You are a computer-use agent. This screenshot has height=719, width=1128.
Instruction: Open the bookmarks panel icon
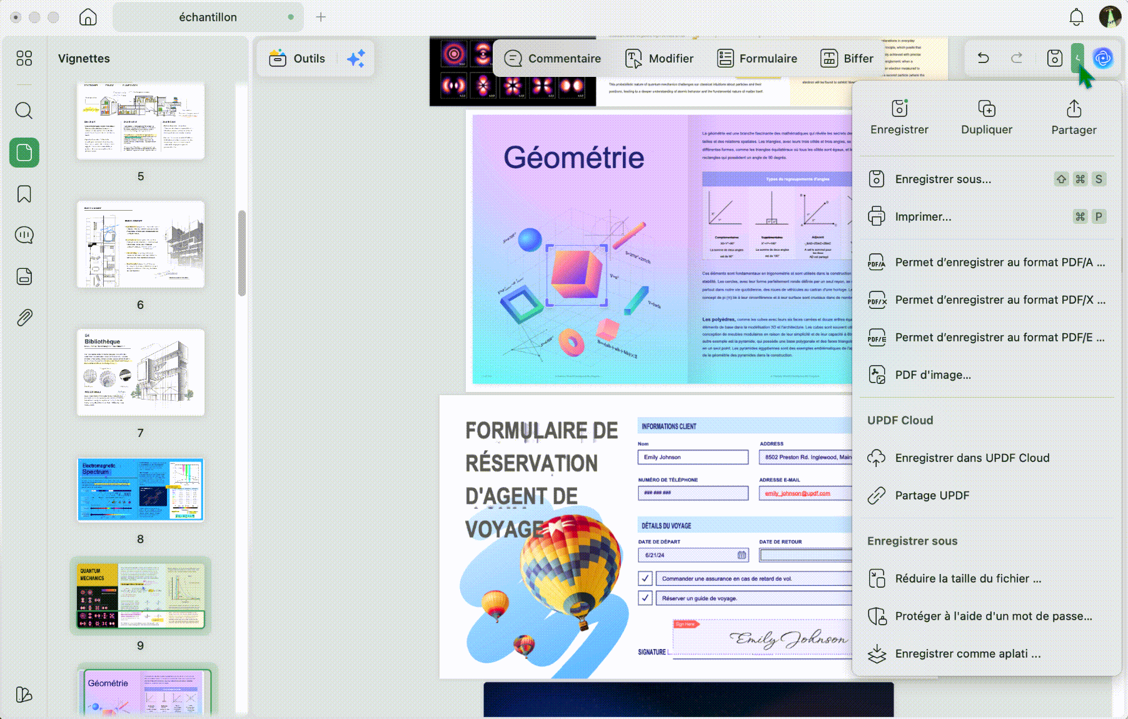[x=24, y=194]
